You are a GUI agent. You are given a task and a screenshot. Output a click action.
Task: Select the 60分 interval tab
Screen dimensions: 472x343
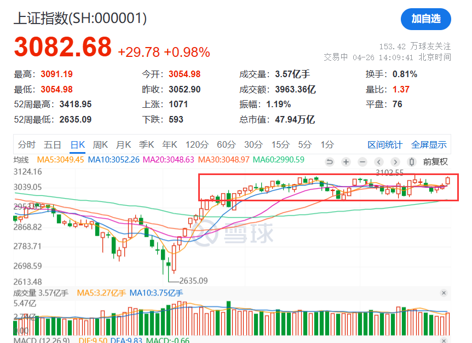tap(226, 144)
